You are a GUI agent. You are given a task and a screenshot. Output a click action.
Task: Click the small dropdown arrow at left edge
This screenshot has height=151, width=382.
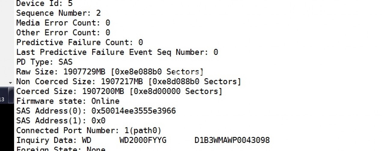[x=10, y=82]
